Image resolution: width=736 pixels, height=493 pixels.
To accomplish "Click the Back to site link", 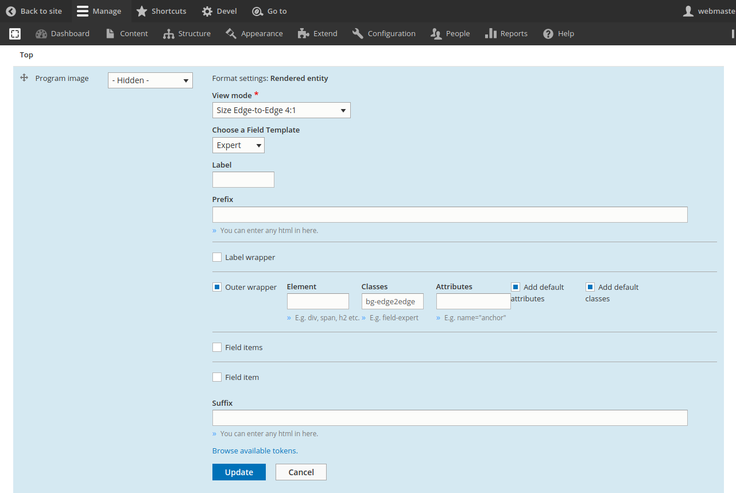I will point(34,11).
